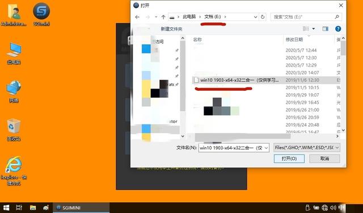Select the file dated 2019/6/24 20:48
Viewport: 363px width, 213px height.
point(266,125)
